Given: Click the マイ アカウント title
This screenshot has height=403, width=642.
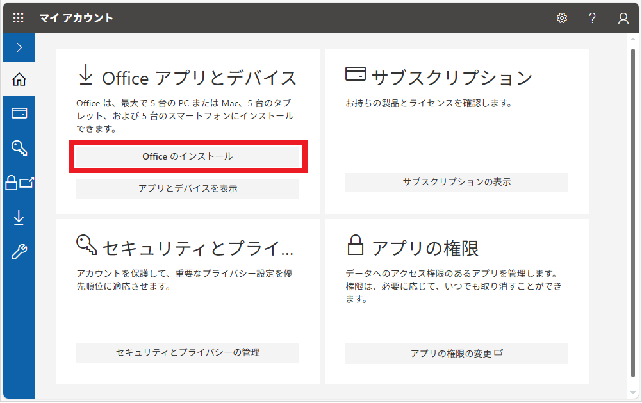Looking at the screenshot, I should coord(76,18).
